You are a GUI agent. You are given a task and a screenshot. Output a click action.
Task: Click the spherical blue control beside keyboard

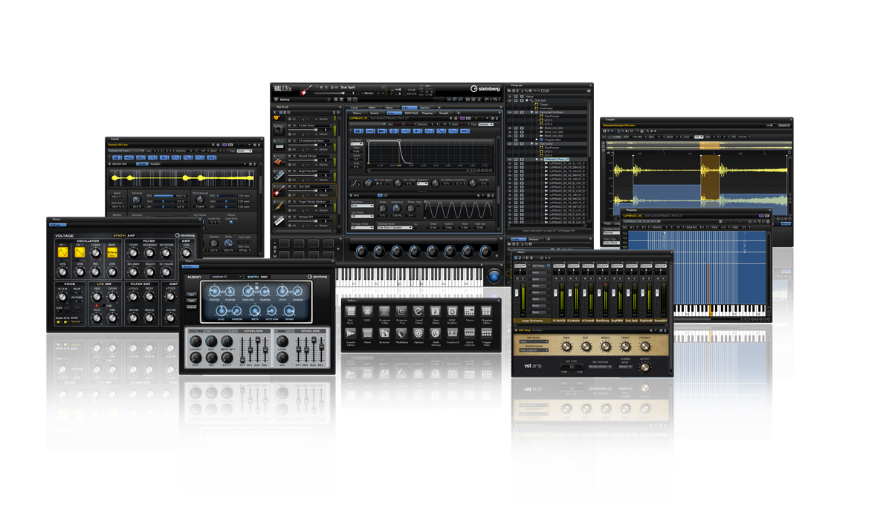(x=494, y=276)
